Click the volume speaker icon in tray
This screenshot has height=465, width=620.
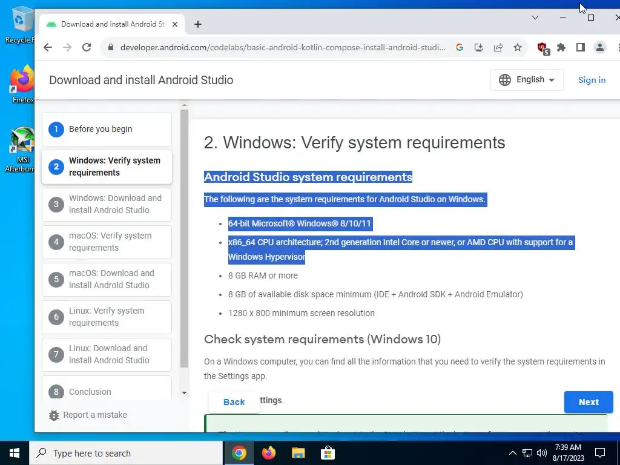click(542, 453)
